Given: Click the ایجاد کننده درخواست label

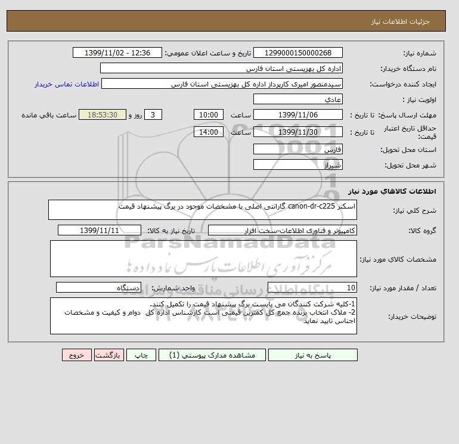Looking at the screenshot, I should point(403,84).
